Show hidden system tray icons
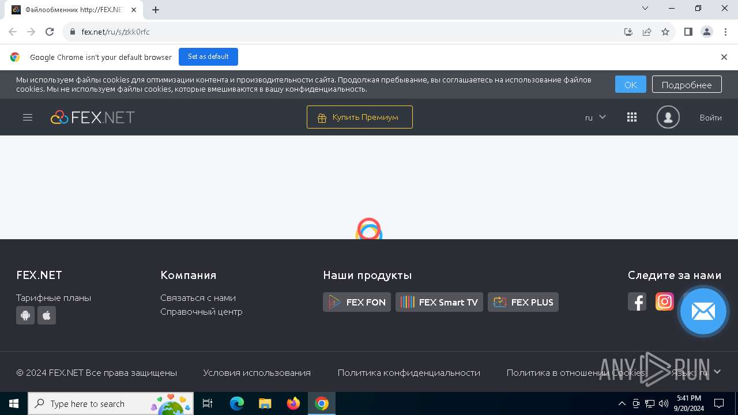This screenshot has width=738, height=415. (622, 403)
